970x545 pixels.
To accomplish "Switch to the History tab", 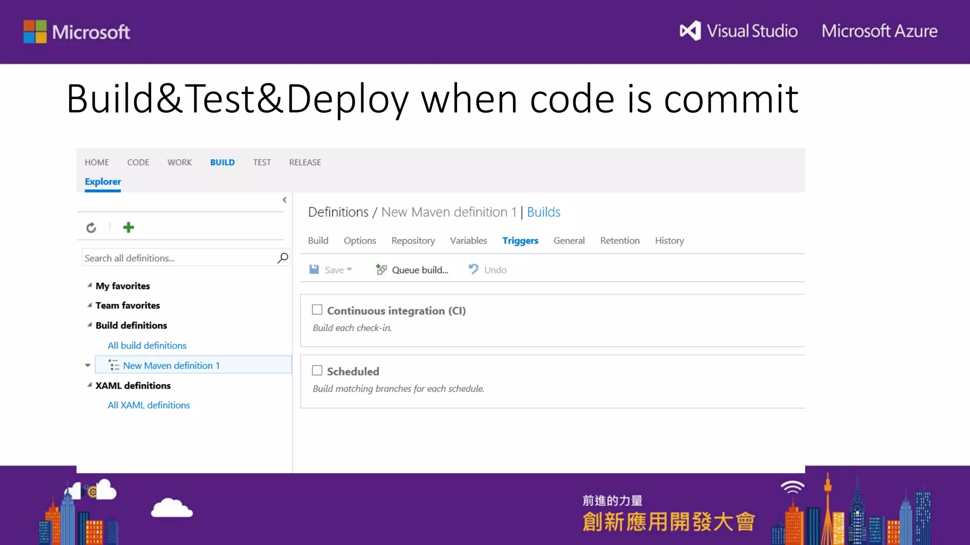I will tap(669, 240).
